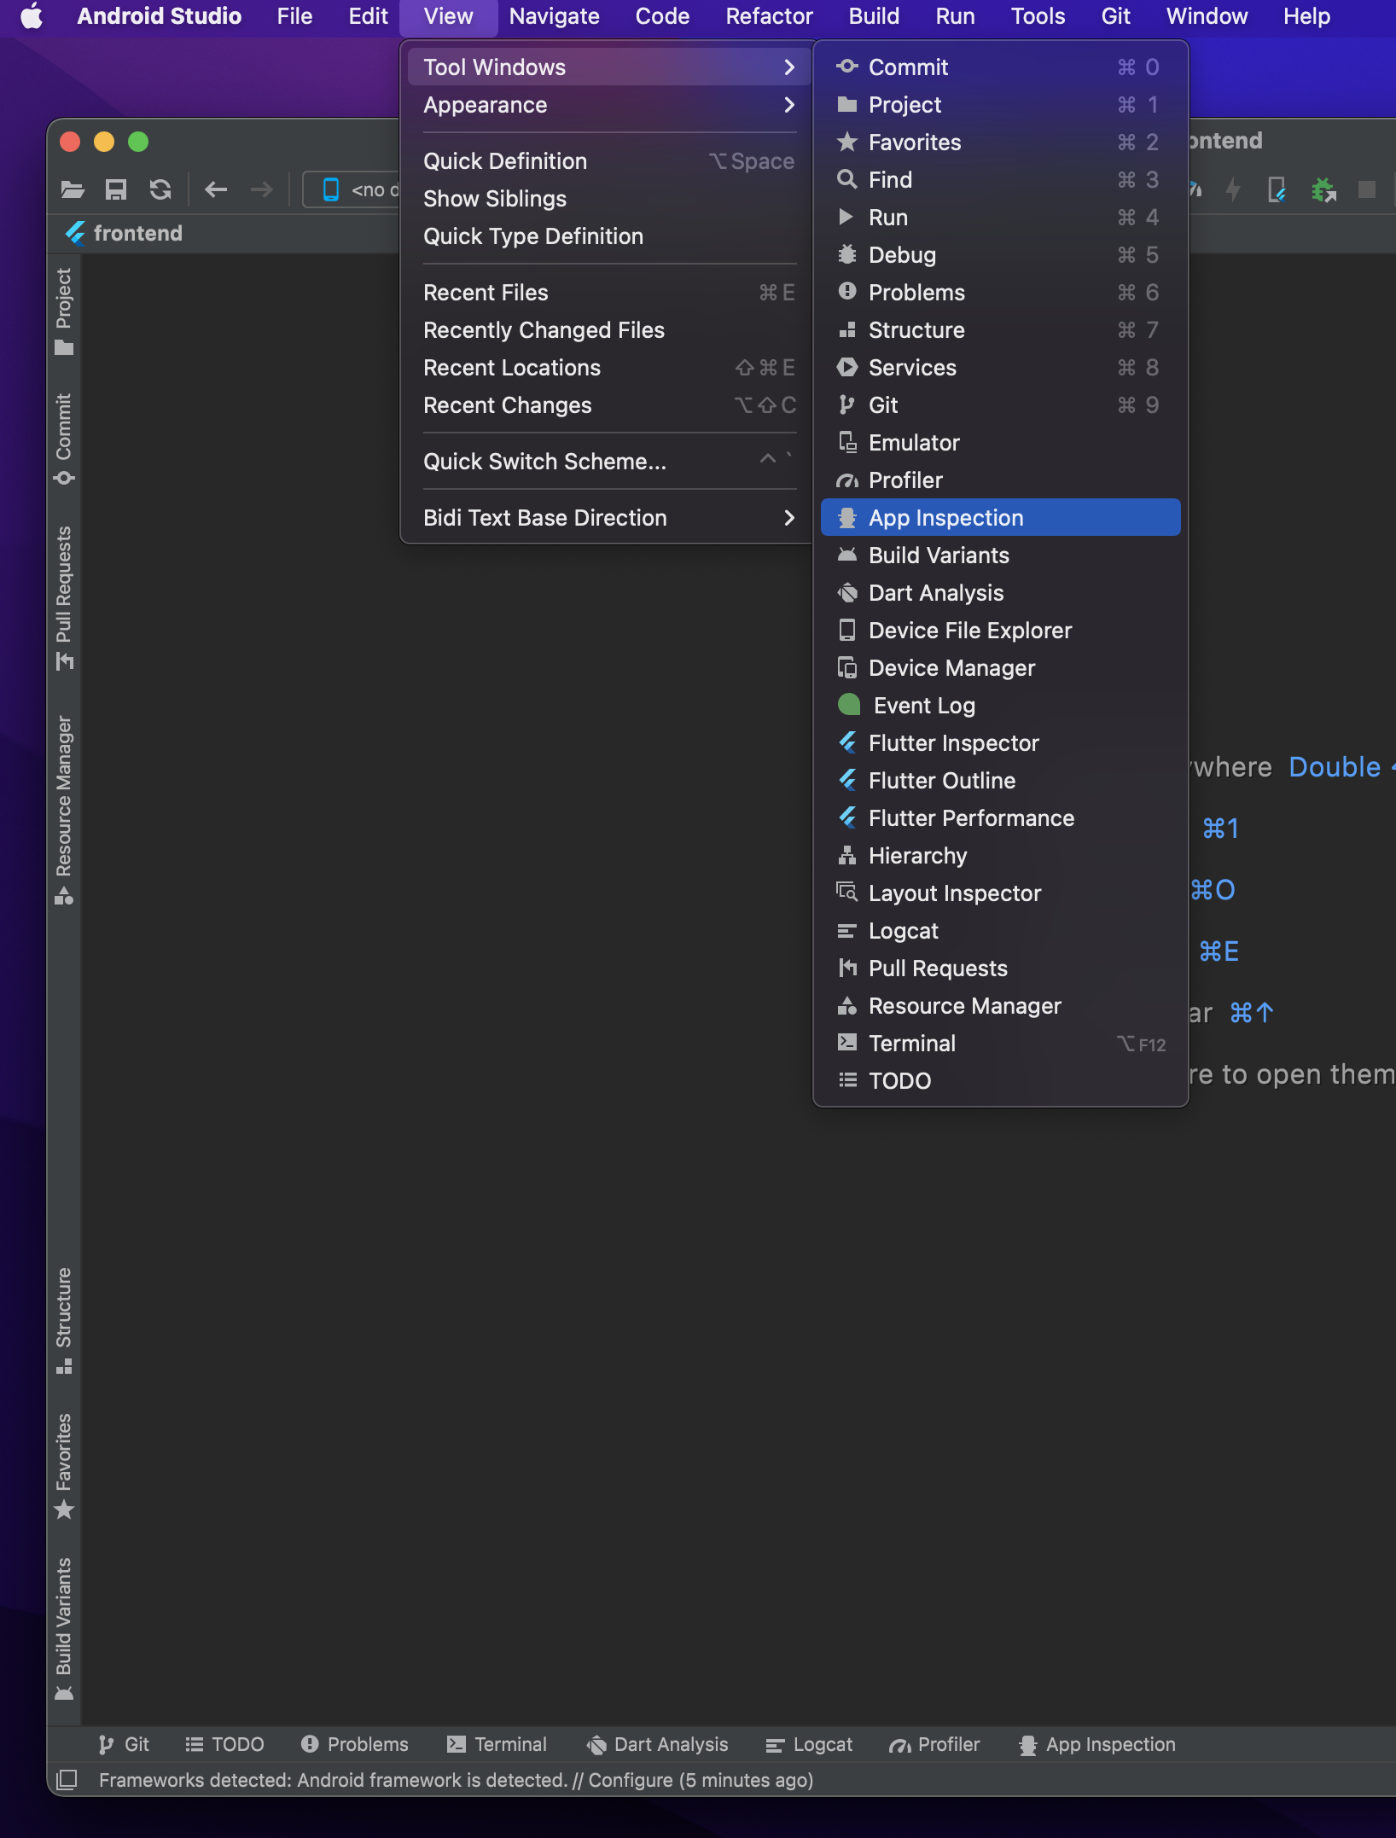This screenshot has width=1396, height=1838.
Task: Open Profiler from the Tool Windows submenu
Action: (x=1000, y=480)
